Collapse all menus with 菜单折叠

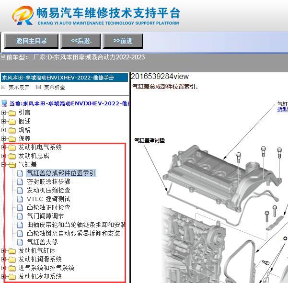tap(55, 87)
